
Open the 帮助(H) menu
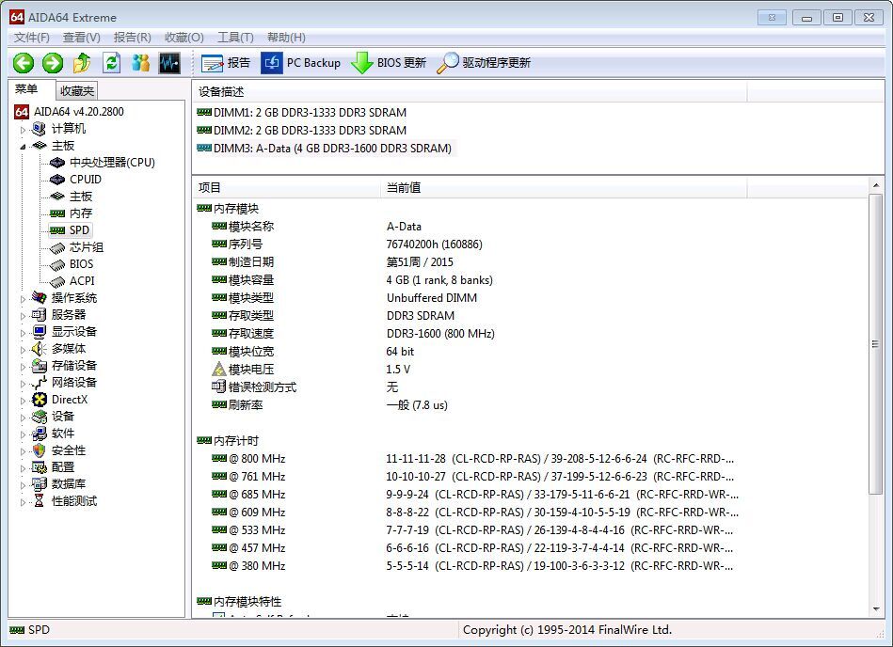(x=286, y=38)
